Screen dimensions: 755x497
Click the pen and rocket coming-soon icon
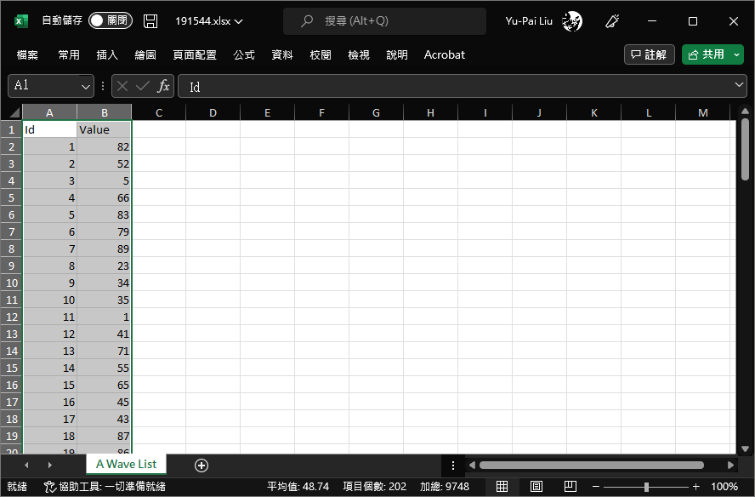(x=612, y=21)
